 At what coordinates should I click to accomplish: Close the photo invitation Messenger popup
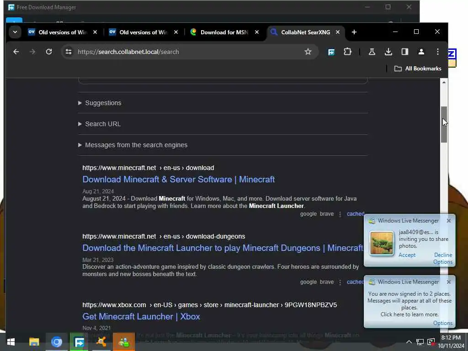point(449,221)
